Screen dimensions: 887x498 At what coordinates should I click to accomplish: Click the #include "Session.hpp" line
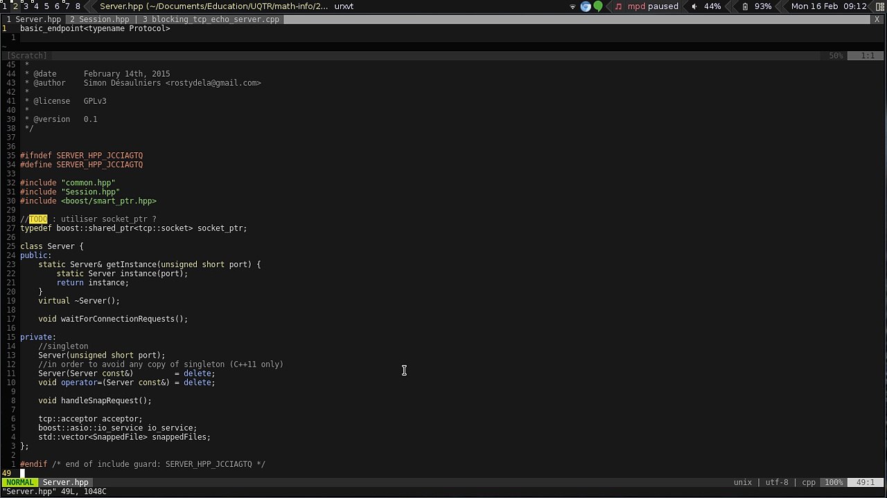(x=69, y=192)
